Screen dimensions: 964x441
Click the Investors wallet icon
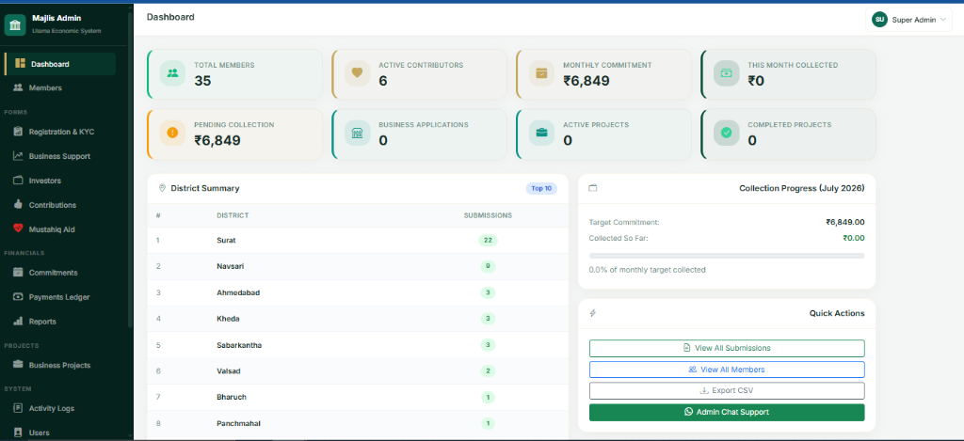(x=18, y=181)
